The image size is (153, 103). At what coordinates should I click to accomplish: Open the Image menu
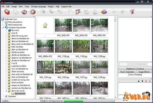(x=14, y=7)
